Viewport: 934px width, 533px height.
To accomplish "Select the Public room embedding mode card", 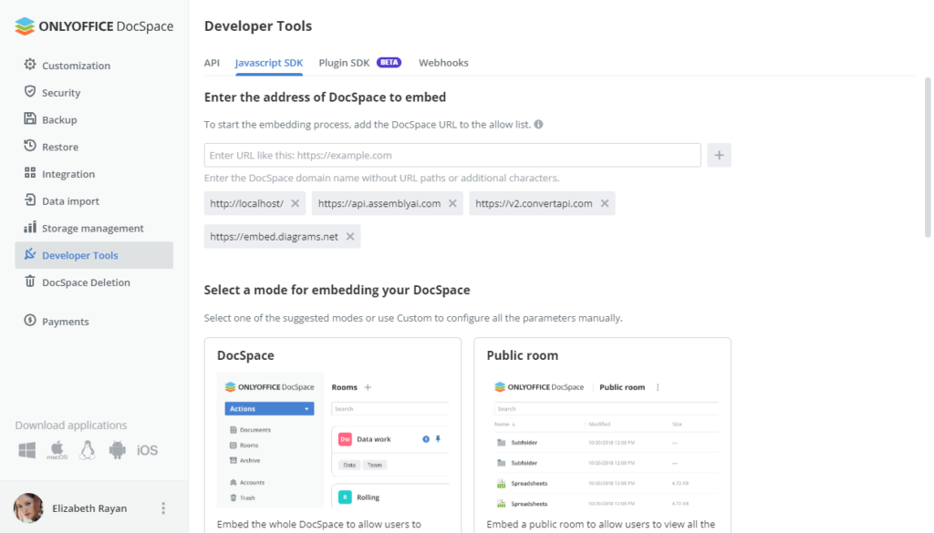I will (x=602, y=428).
